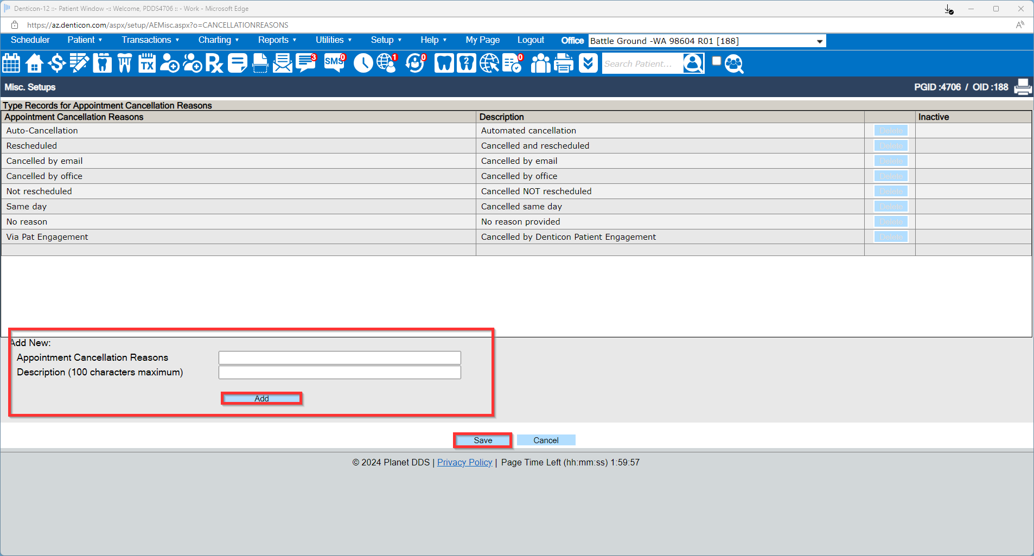Select the Home office icon
1034x556 pixels.
coord(34,63)
